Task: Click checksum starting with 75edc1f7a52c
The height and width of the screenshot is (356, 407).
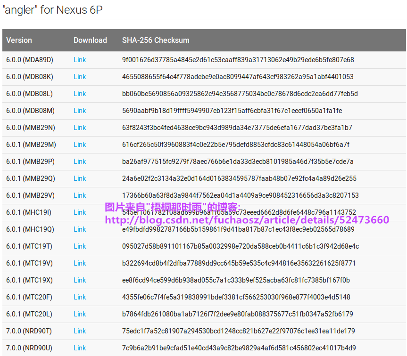Action: (239, 331)
